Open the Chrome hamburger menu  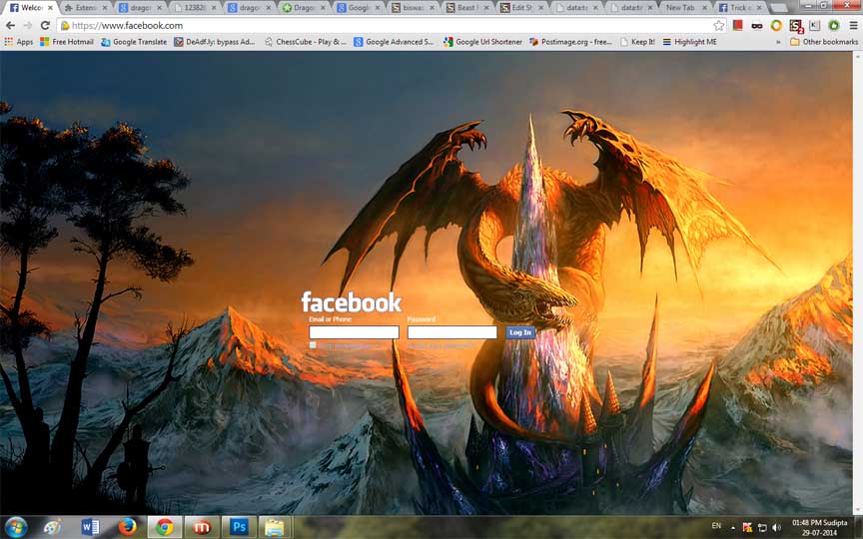853,25
